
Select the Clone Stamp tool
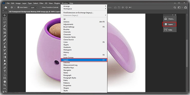click(5, 47)
